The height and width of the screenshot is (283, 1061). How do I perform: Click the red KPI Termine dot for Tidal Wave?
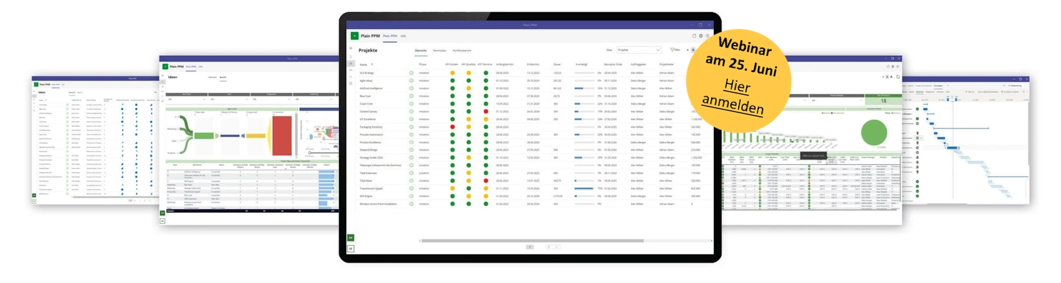click(485, 181)
